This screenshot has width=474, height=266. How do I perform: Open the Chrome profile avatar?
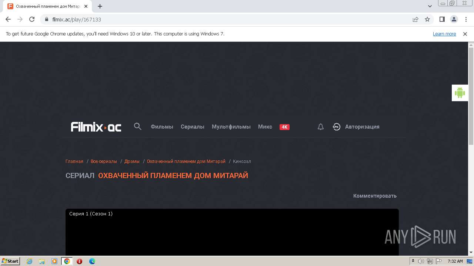coord(454,19)
